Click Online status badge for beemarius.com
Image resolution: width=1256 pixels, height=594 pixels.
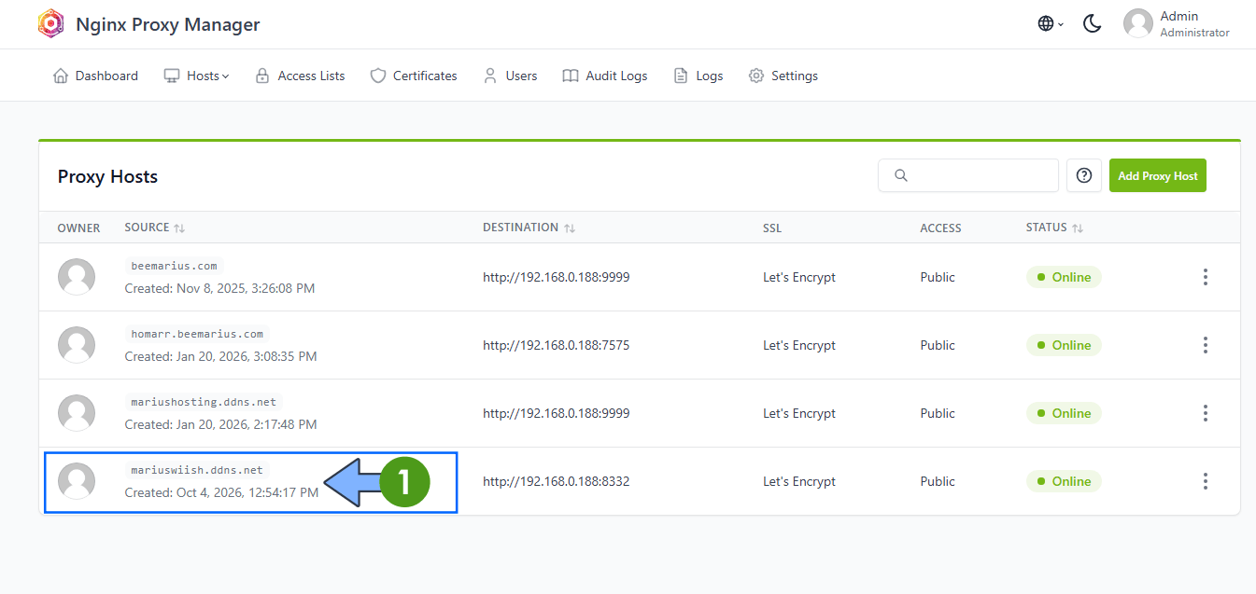[1064, 277]
